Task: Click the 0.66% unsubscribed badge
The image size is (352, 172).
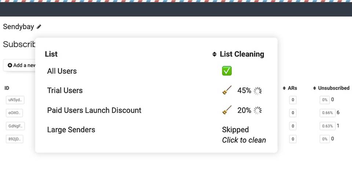Action: [327, 113]
